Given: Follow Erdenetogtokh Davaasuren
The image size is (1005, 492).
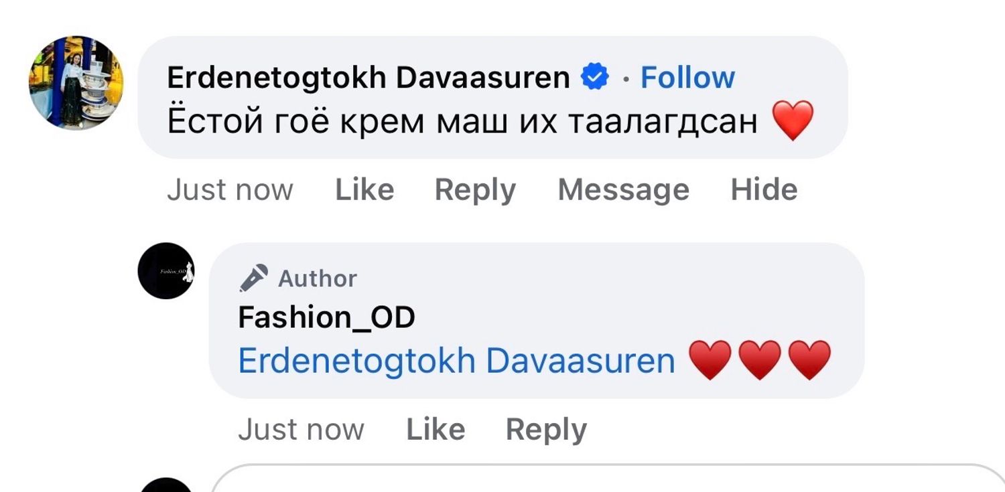Looking at the screenshot, I should pyautogui.click(x=687, y=78).
